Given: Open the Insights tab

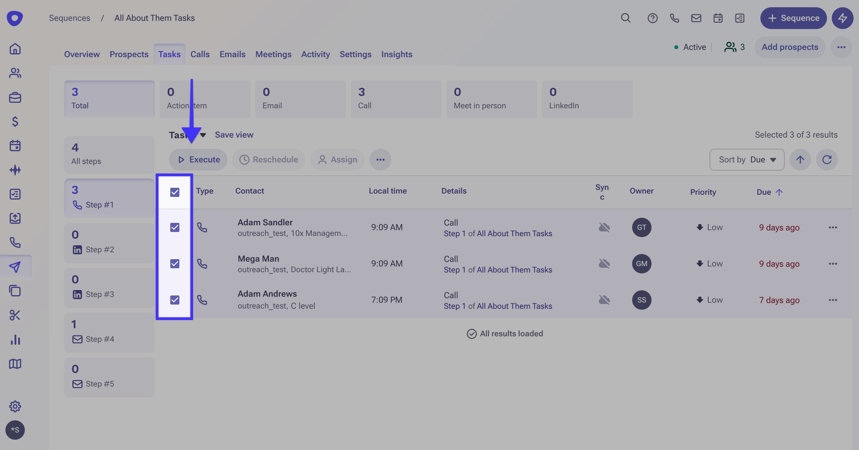Looking at the screenshot, I should coord(397,54).
